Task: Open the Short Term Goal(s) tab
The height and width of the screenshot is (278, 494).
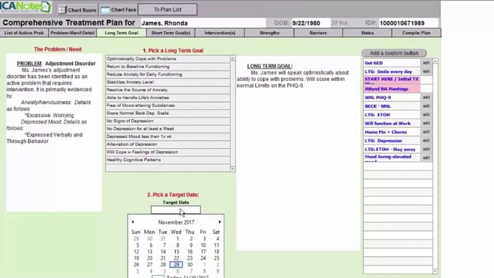Action: point(171,33)
